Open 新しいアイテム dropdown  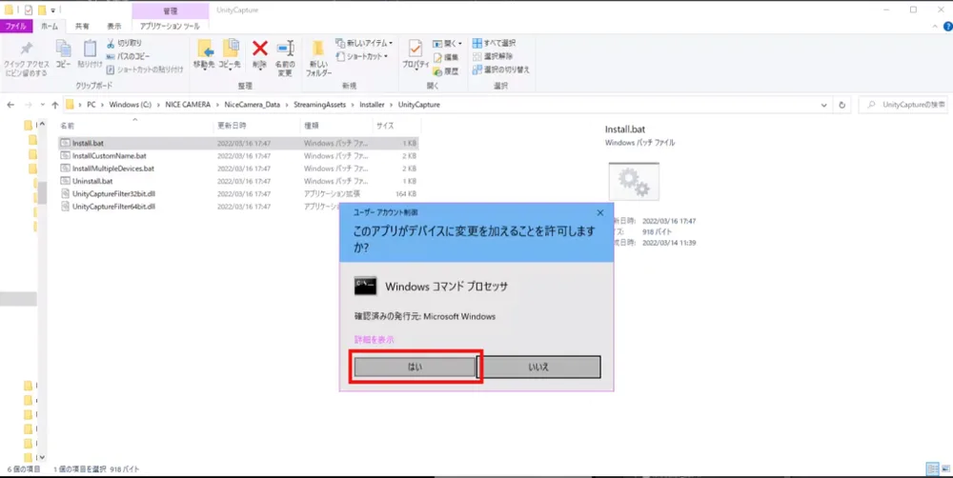tap(364, 43)
